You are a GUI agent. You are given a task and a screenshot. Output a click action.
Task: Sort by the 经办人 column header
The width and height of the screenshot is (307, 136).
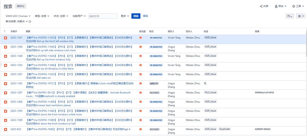click(x=189, y=31)
